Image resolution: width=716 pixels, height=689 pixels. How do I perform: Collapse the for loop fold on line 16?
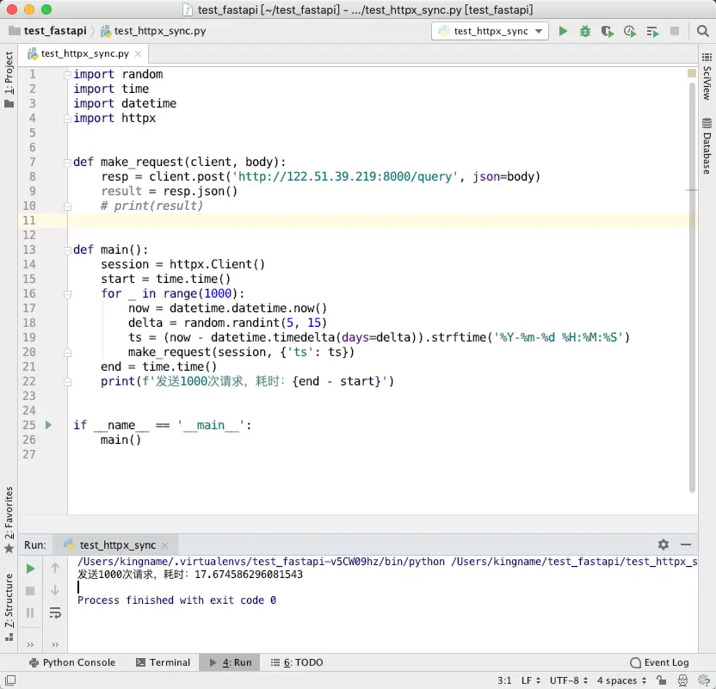point(67,294)
